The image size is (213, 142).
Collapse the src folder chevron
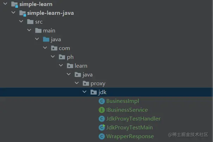(21, 21)
